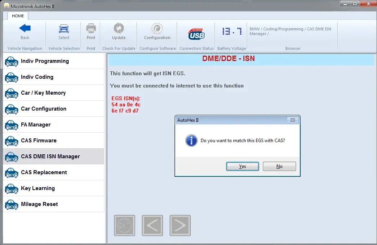The width and height of the screenshot is (377, 245).
Task: Click the 'Do you want to match' message
Action: (243, 141)
